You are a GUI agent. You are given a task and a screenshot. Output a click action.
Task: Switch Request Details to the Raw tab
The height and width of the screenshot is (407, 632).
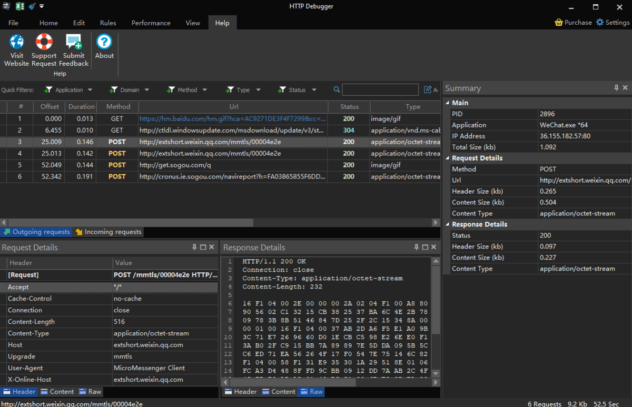(90, 392)
